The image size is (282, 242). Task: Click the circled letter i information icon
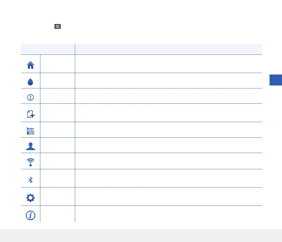[30, 215]
